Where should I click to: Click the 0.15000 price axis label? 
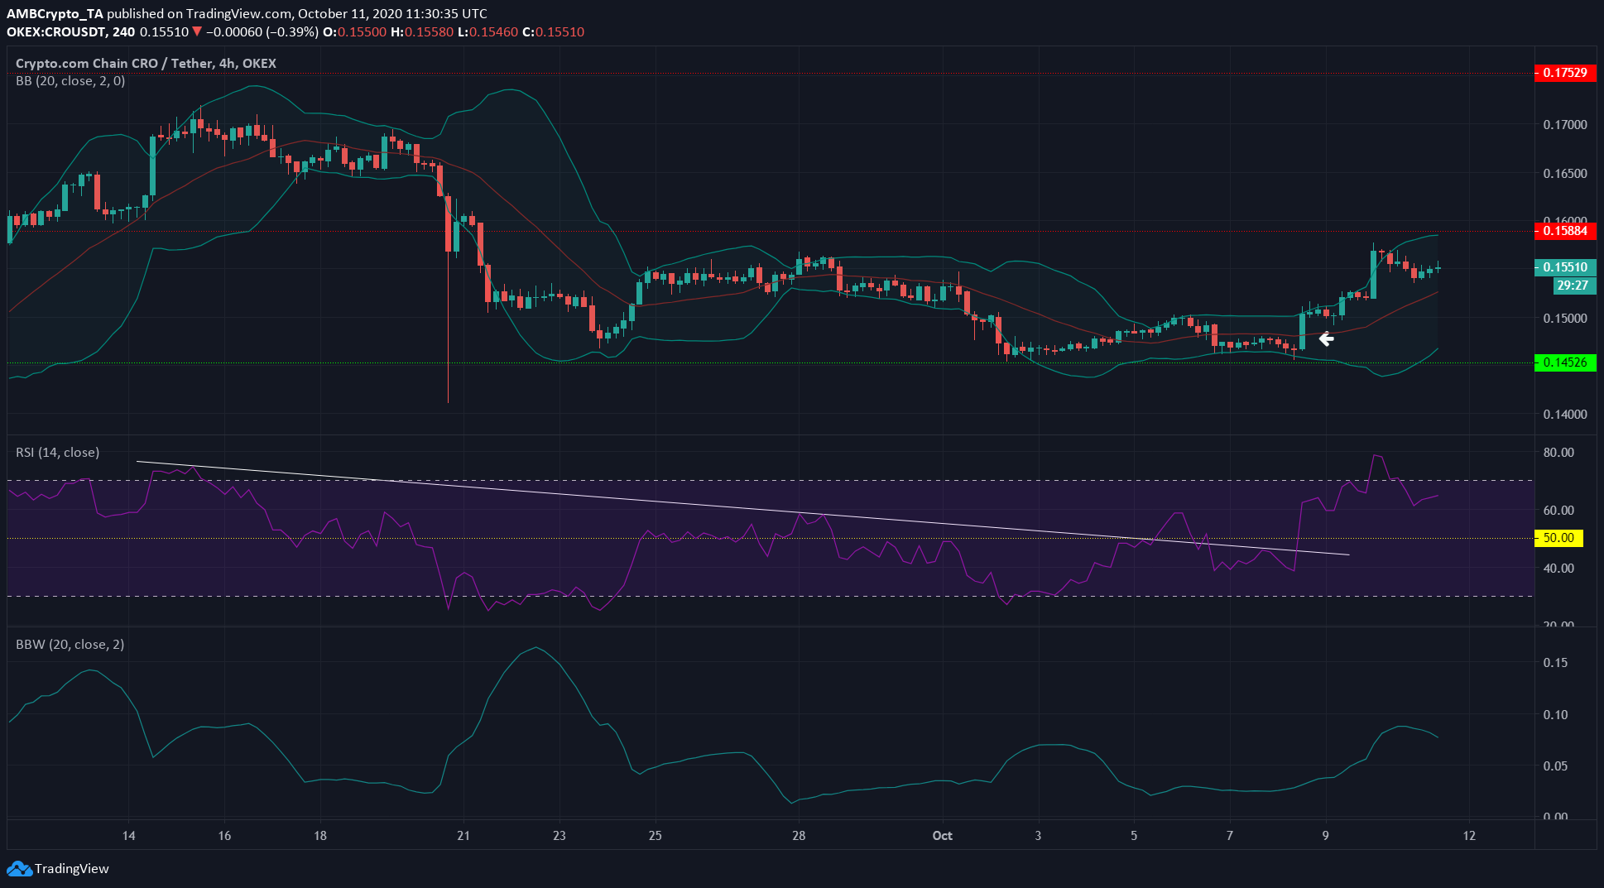point(1565,319)
